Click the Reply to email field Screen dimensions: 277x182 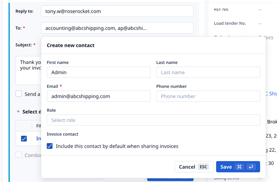117,11
